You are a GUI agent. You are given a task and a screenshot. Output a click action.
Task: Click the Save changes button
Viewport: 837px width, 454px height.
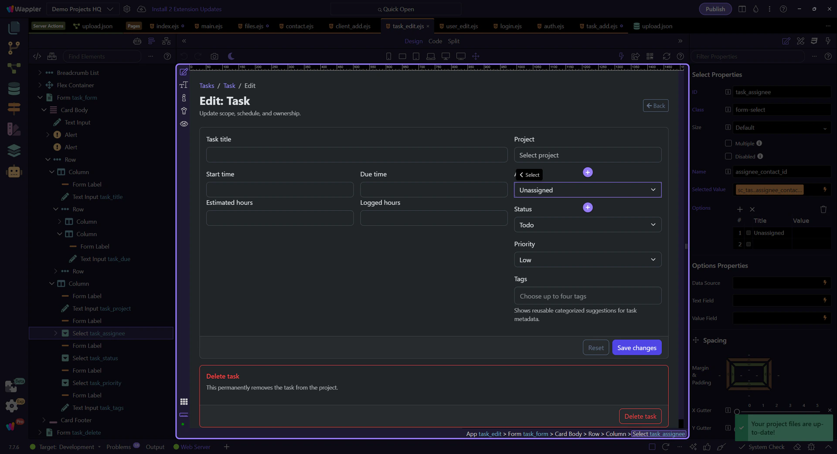[636, 347]
